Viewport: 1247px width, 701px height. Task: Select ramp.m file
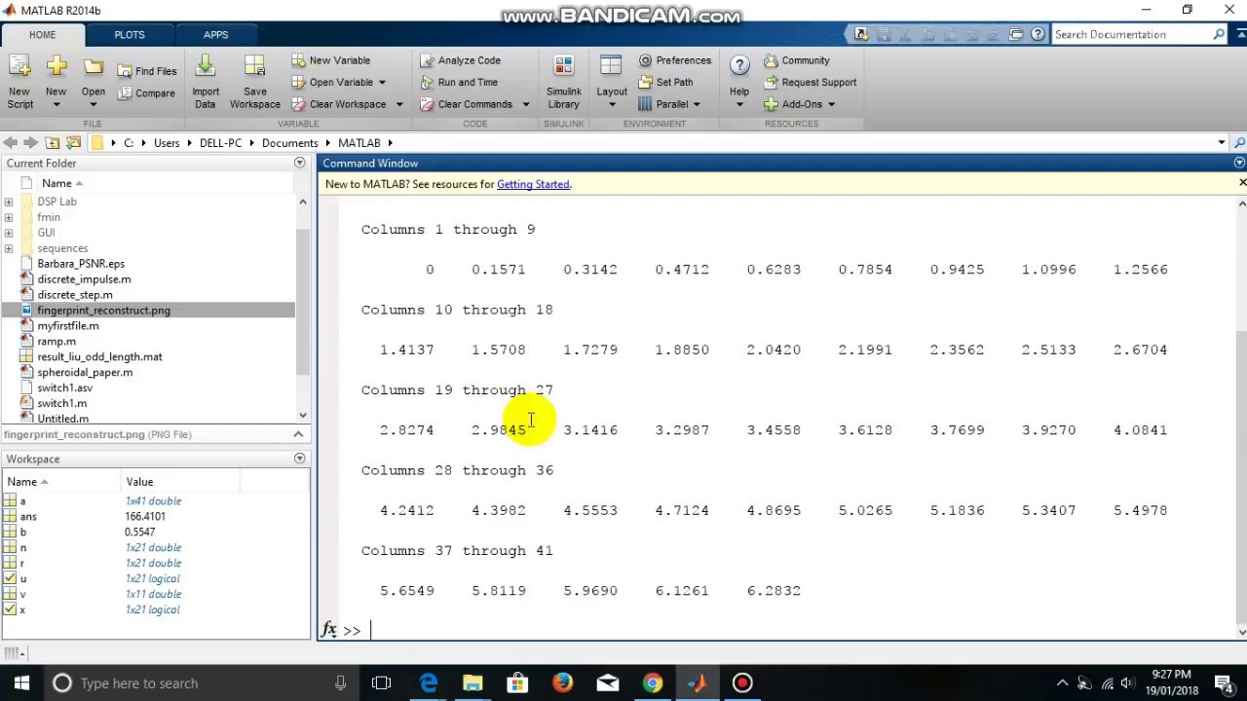[57, 342]
